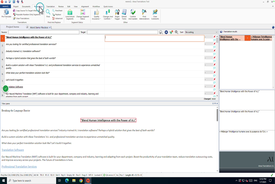275x184 pixels.
Task: Click the taskbar search box
Action: pos(32,181)
